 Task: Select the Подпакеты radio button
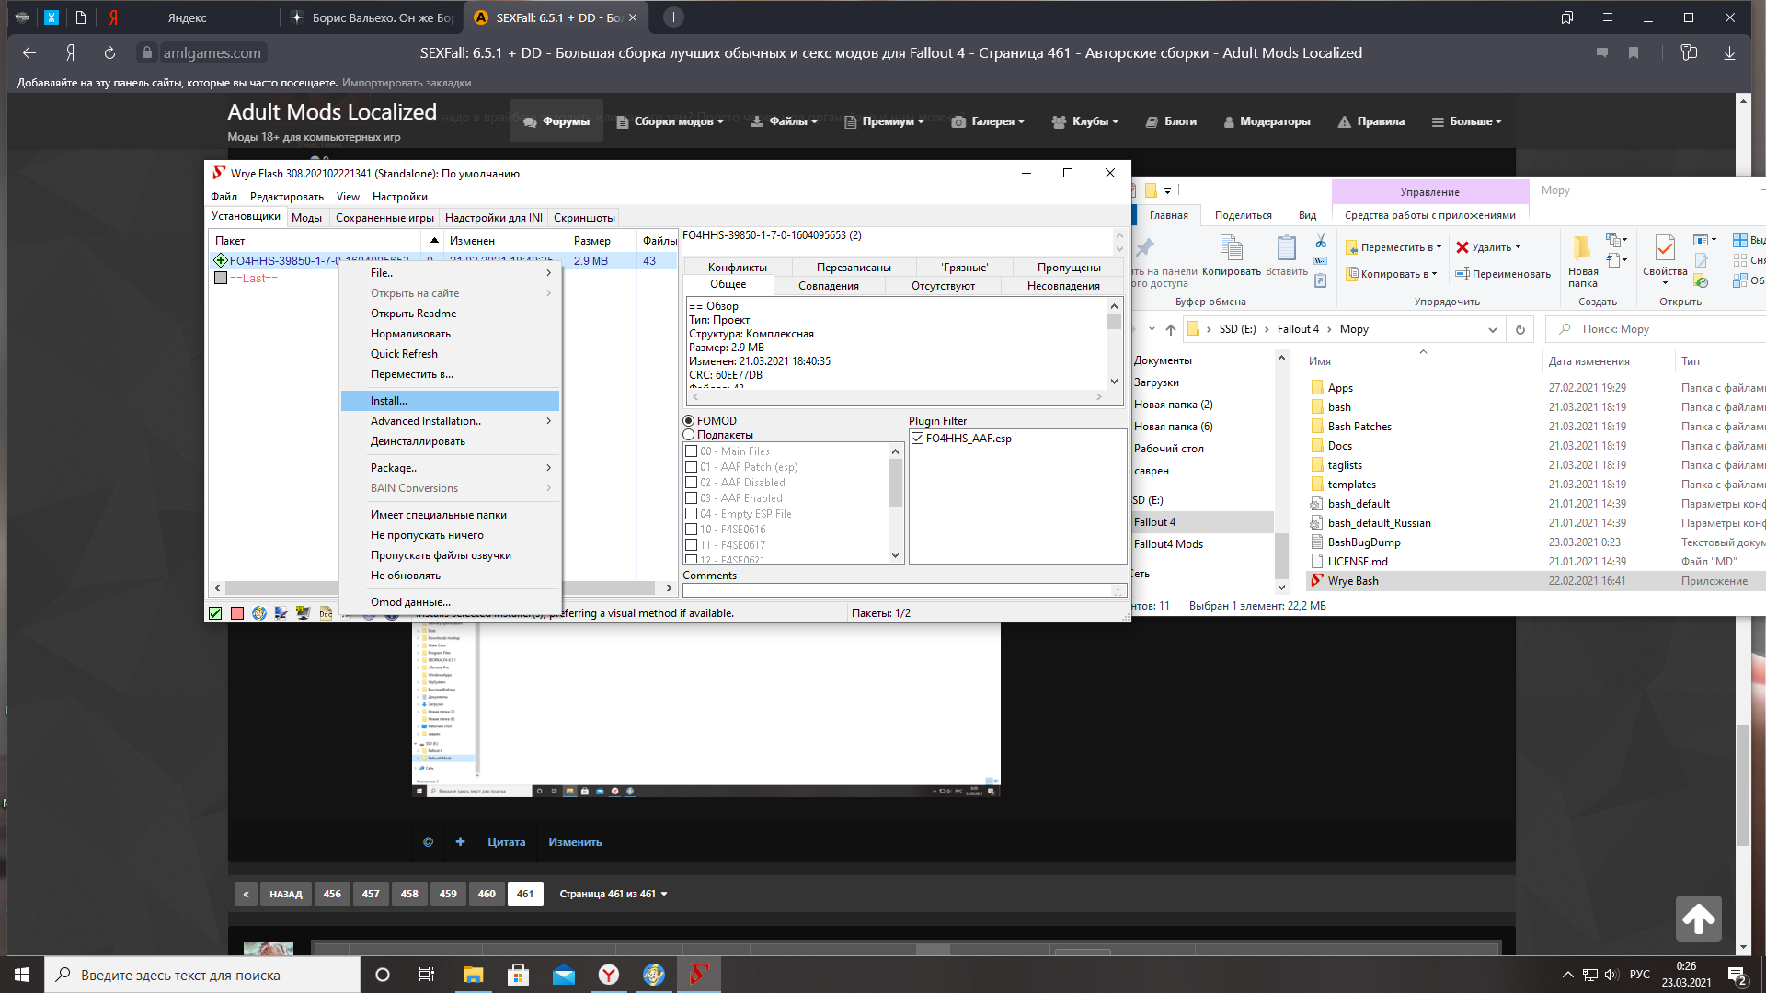688,435
